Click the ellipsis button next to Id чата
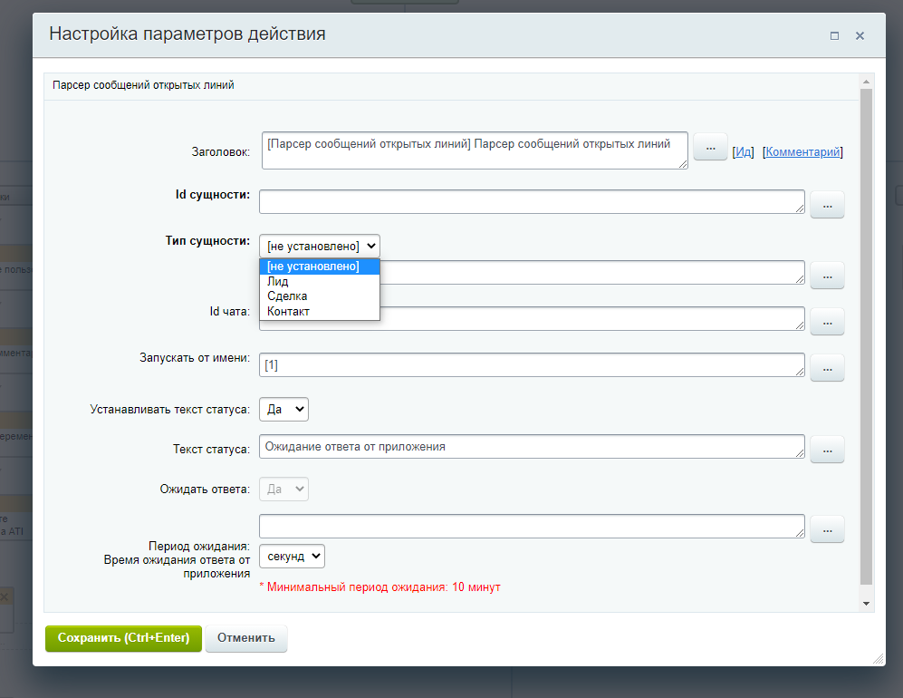The height and width of the screenshot is (698, 903). (827, 321)
